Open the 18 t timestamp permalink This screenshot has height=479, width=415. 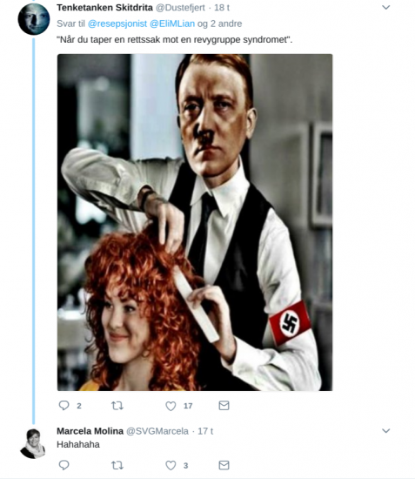[x=222, y=8]
